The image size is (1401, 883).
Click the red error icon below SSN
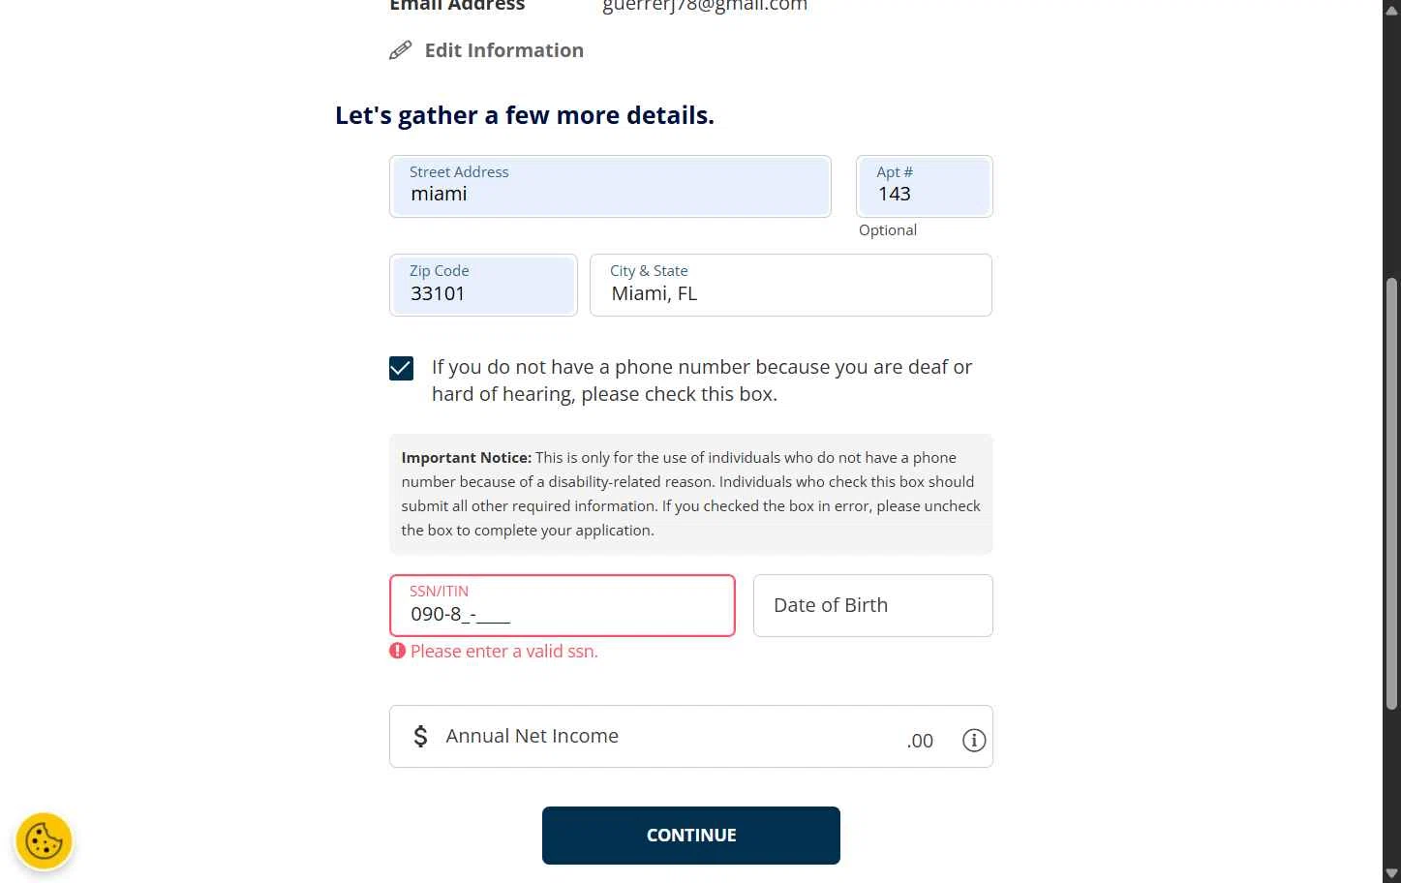coord(397,651)
